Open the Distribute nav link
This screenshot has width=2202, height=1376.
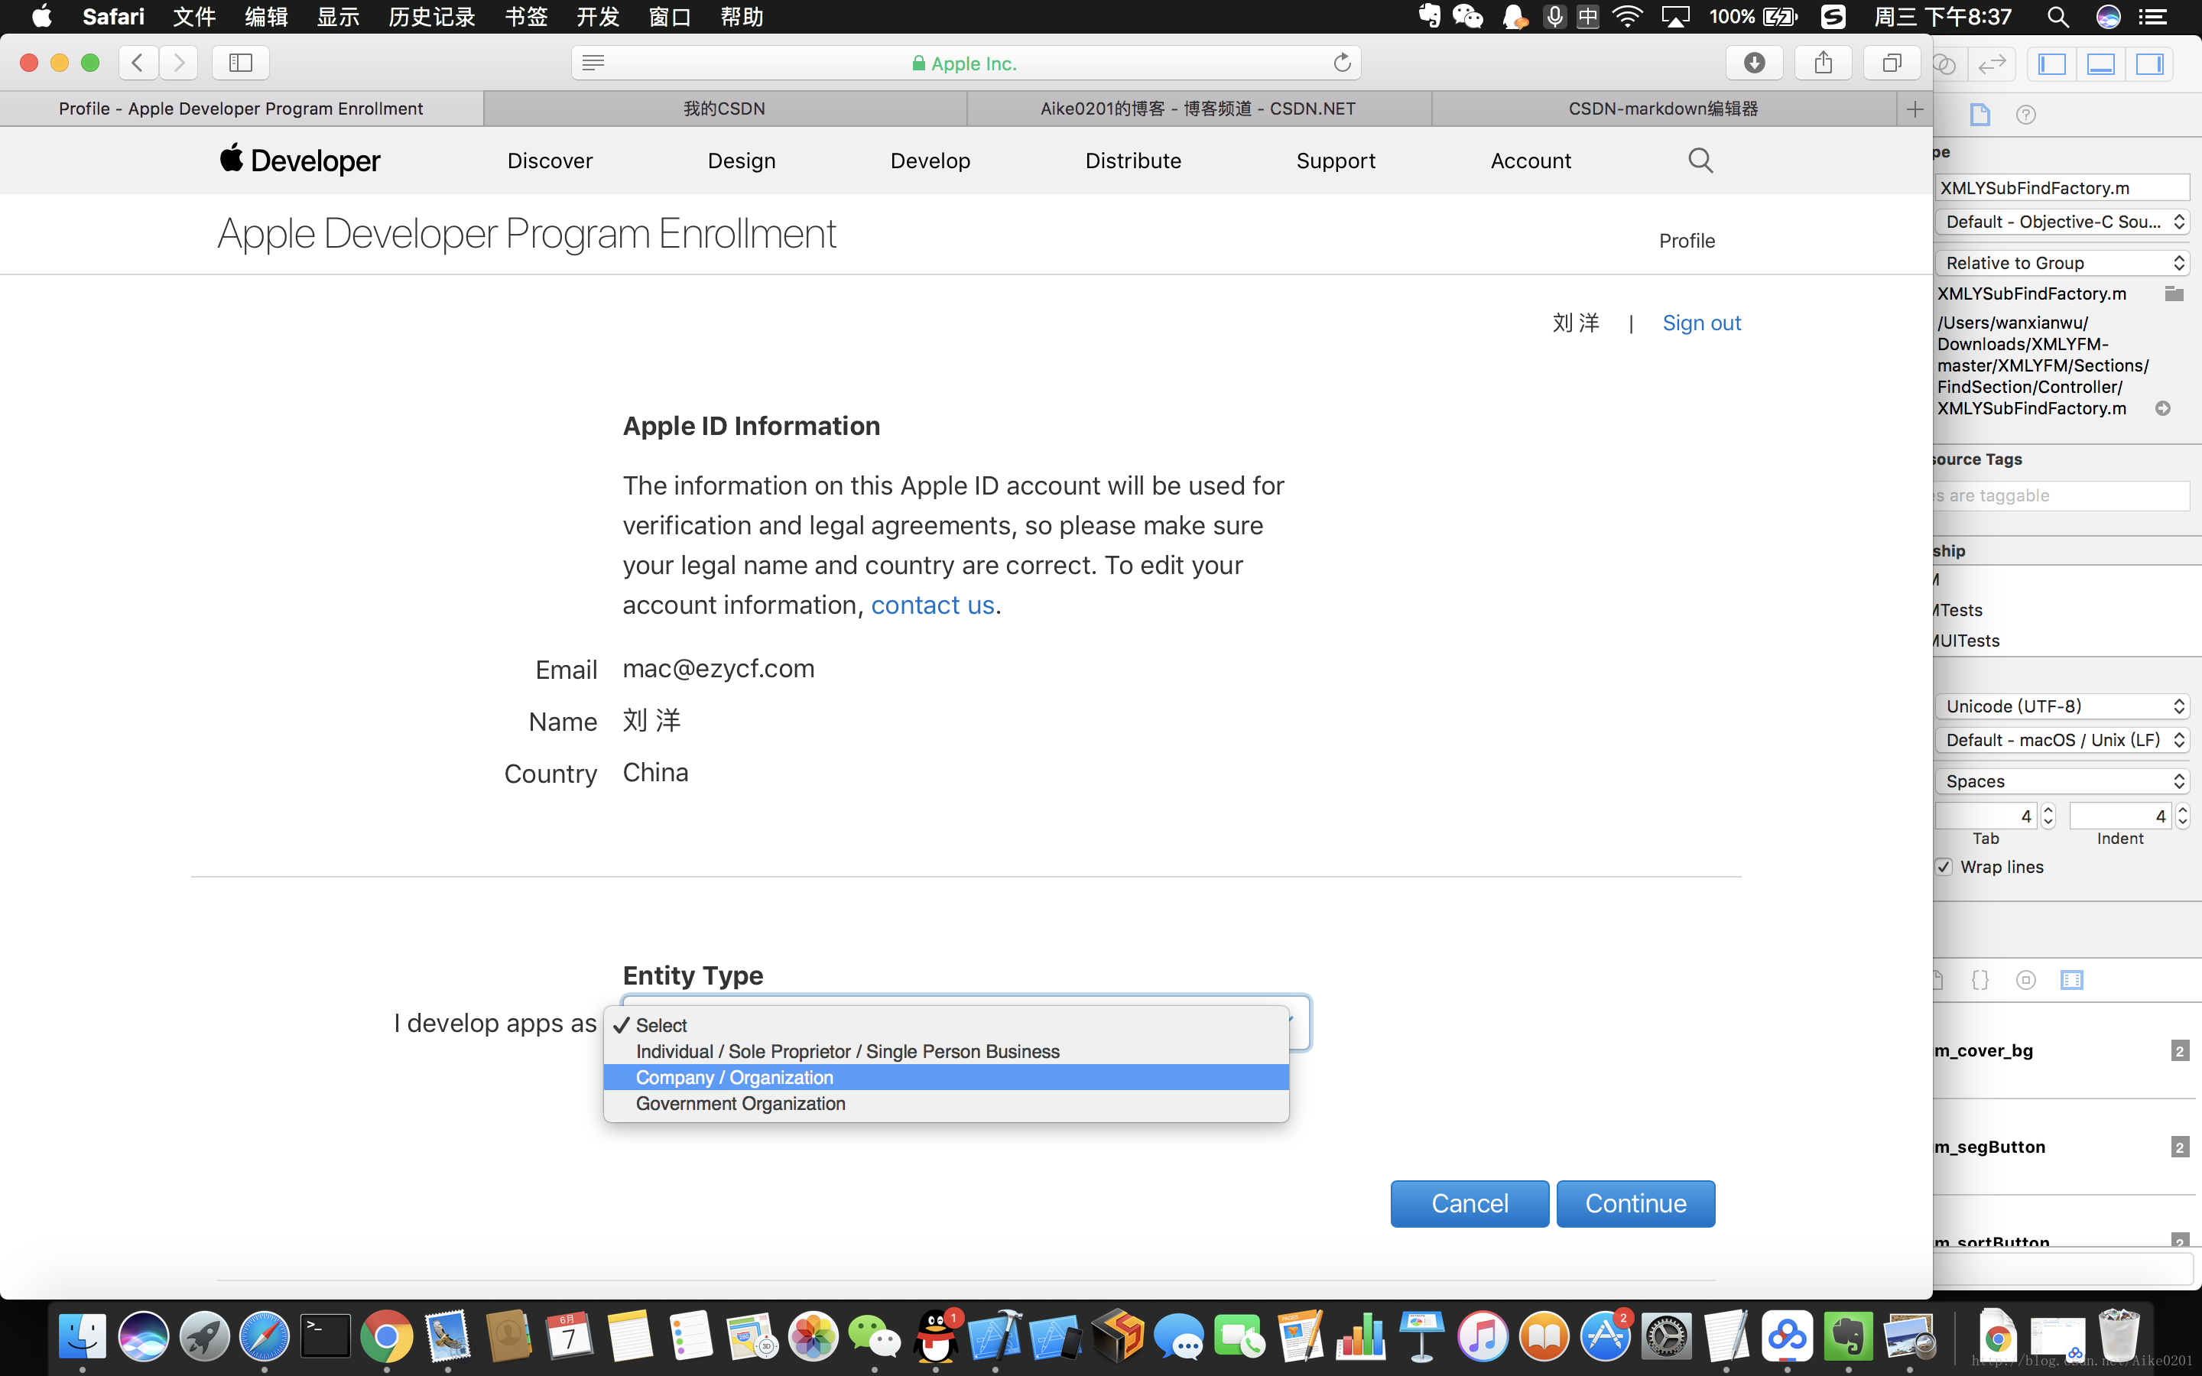(1133, 161)
